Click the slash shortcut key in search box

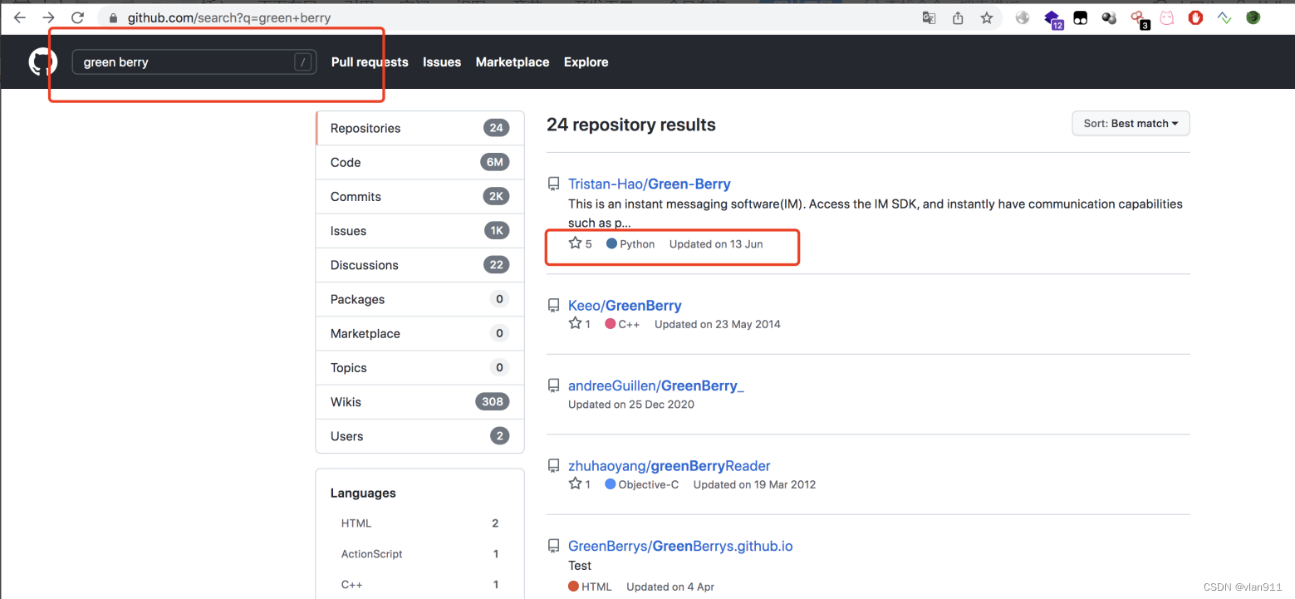coord(303,62)
